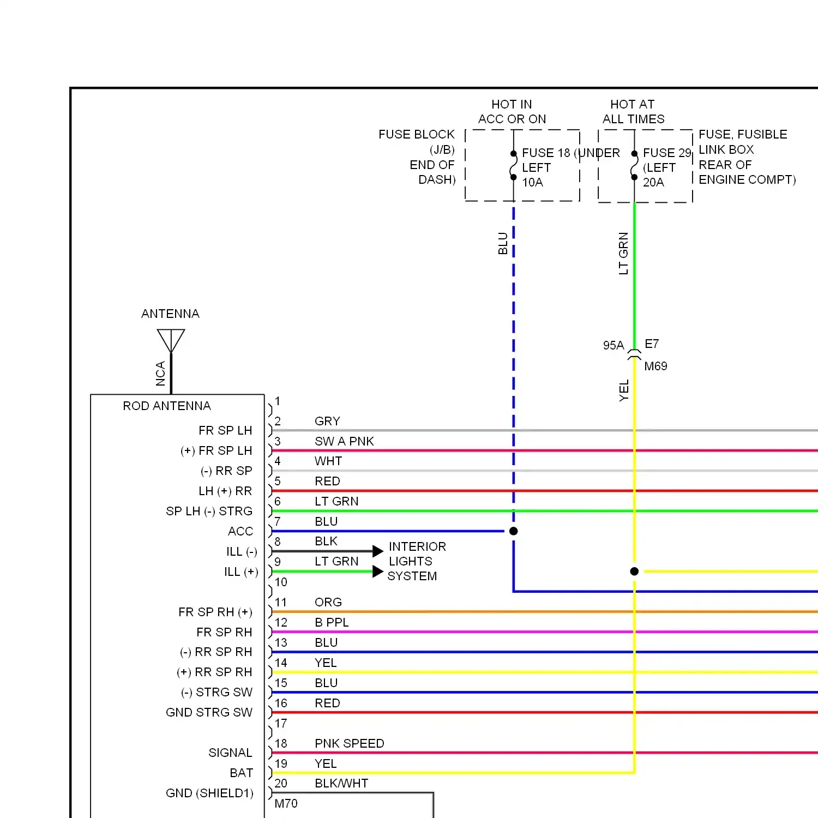The height and width of the screenshot is (818, 818).
Task: Click the 95A connector label
Action: (613, 345)
